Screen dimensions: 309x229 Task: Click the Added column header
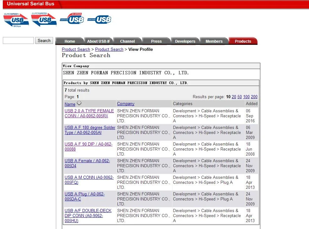(252, 104)
